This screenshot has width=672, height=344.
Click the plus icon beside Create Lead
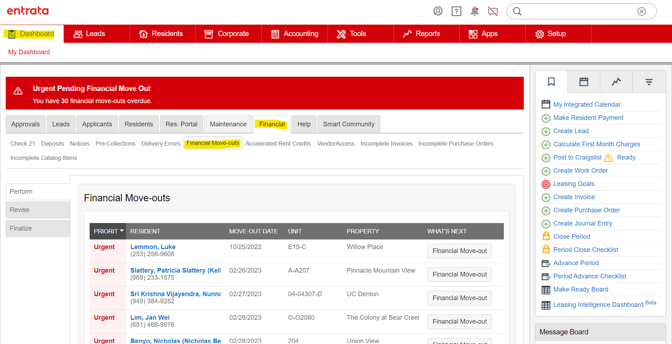click(x=546, y=131)
